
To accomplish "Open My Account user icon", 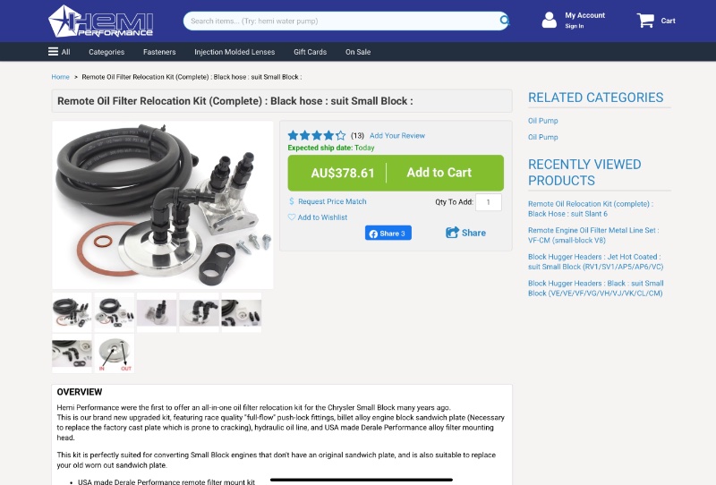I will 549,20.
